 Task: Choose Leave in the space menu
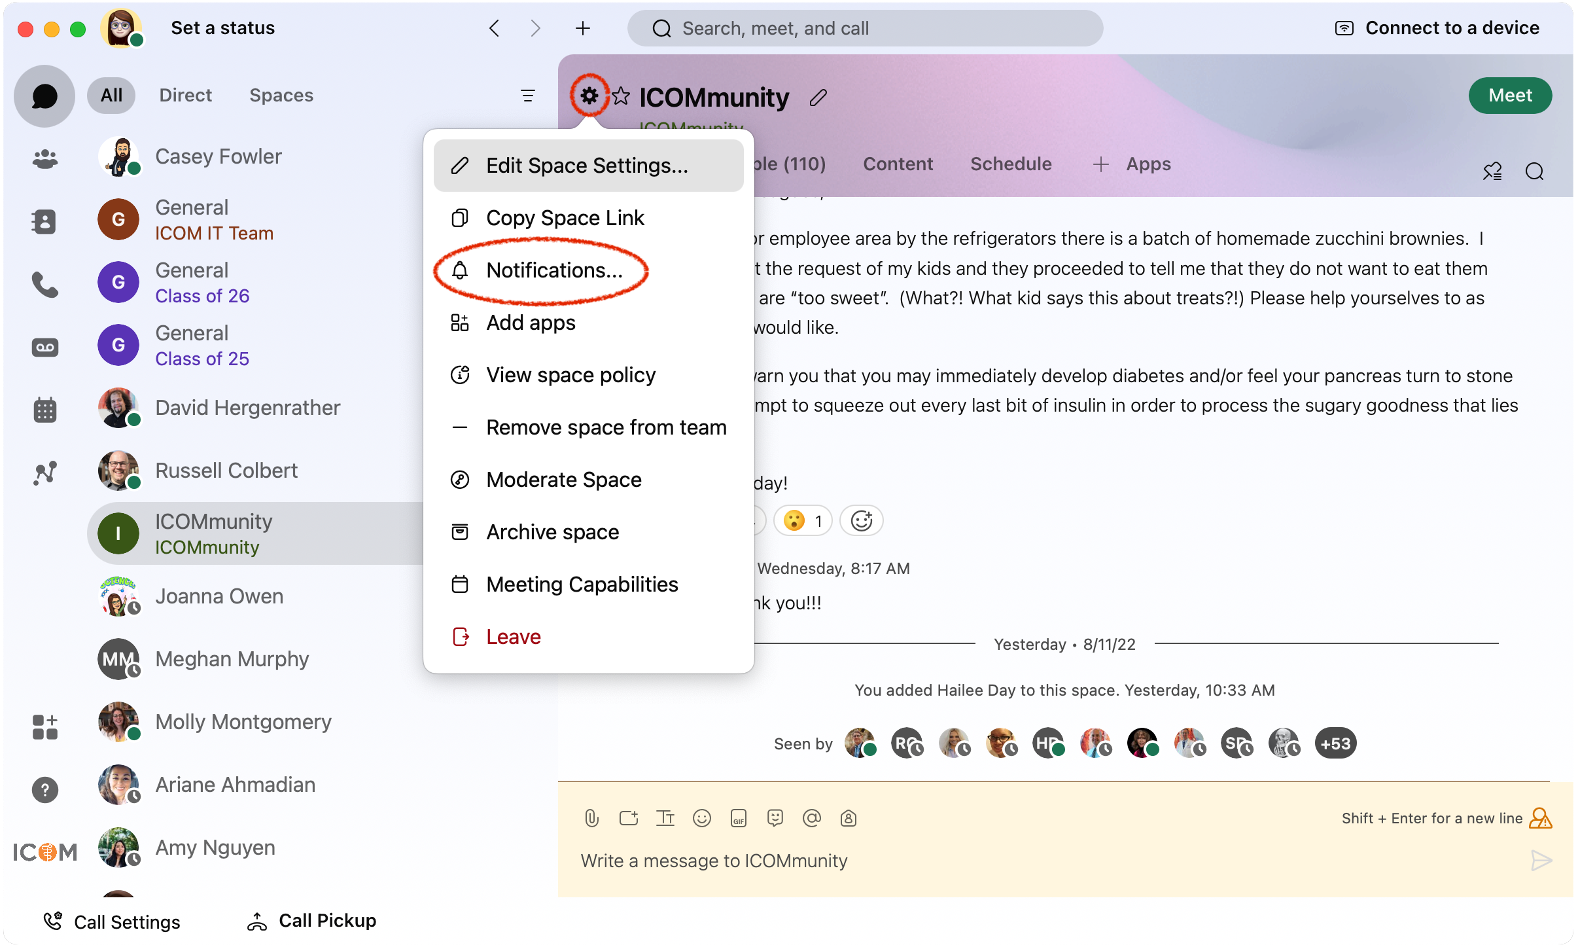(513, 637)
